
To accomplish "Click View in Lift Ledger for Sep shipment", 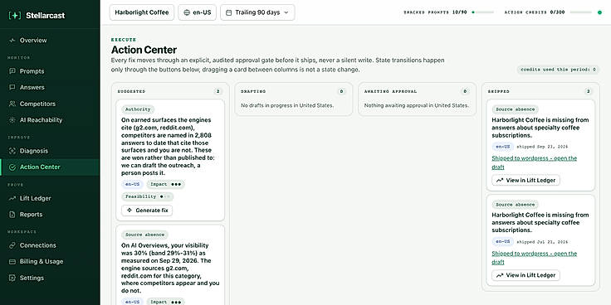I will (525, 181).
